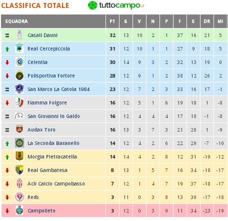Viewport: 228px width, 221px height.
Task: Click the PT column header
Action: point(112,21)
